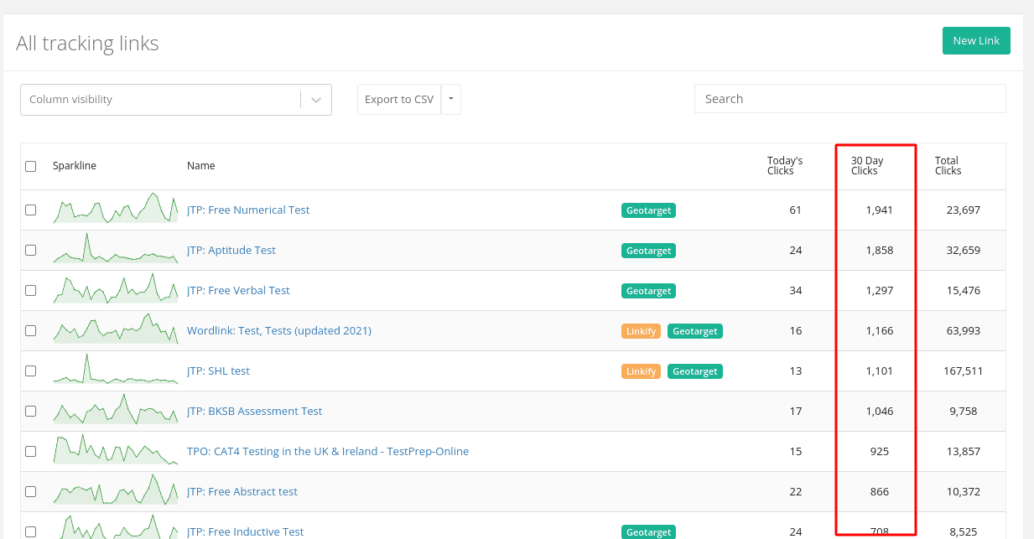Click Geotarget badge on Free Numerical Test

[x=648, y=210]
